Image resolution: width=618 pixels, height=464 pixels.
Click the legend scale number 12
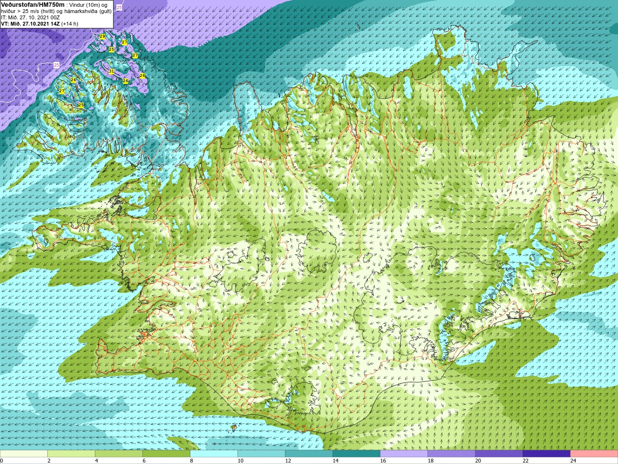click(x=288, y=461)
